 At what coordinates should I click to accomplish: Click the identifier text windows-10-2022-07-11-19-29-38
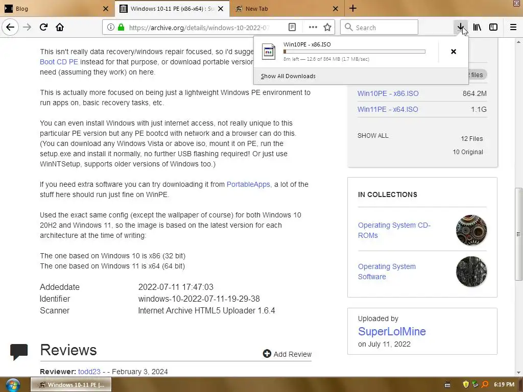(x=199, y=299)
